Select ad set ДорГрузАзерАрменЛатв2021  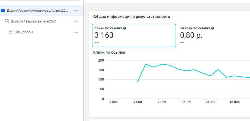pyautogui.click(x=33, y=21)
